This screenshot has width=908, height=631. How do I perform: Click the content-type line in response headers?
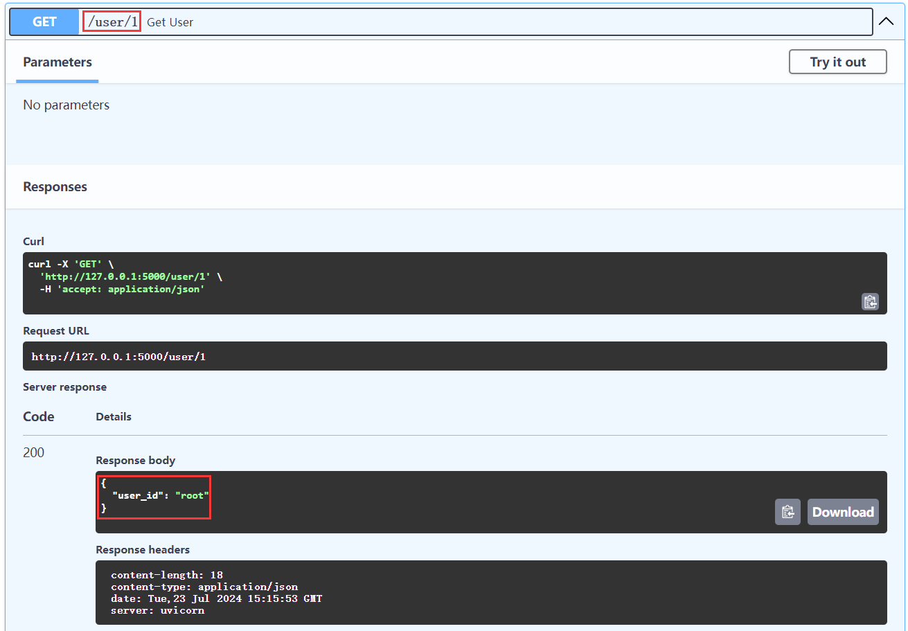tap(204, 587)
